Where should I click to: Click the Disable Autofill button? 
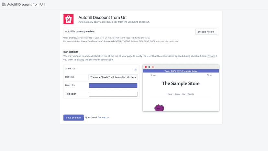pyautogui.click(x=206, y=32)
